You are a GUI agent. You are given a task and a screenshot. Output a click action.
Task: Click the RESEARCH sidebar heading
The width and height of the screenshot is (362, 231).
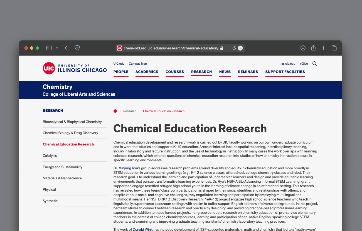coord(53,111)
